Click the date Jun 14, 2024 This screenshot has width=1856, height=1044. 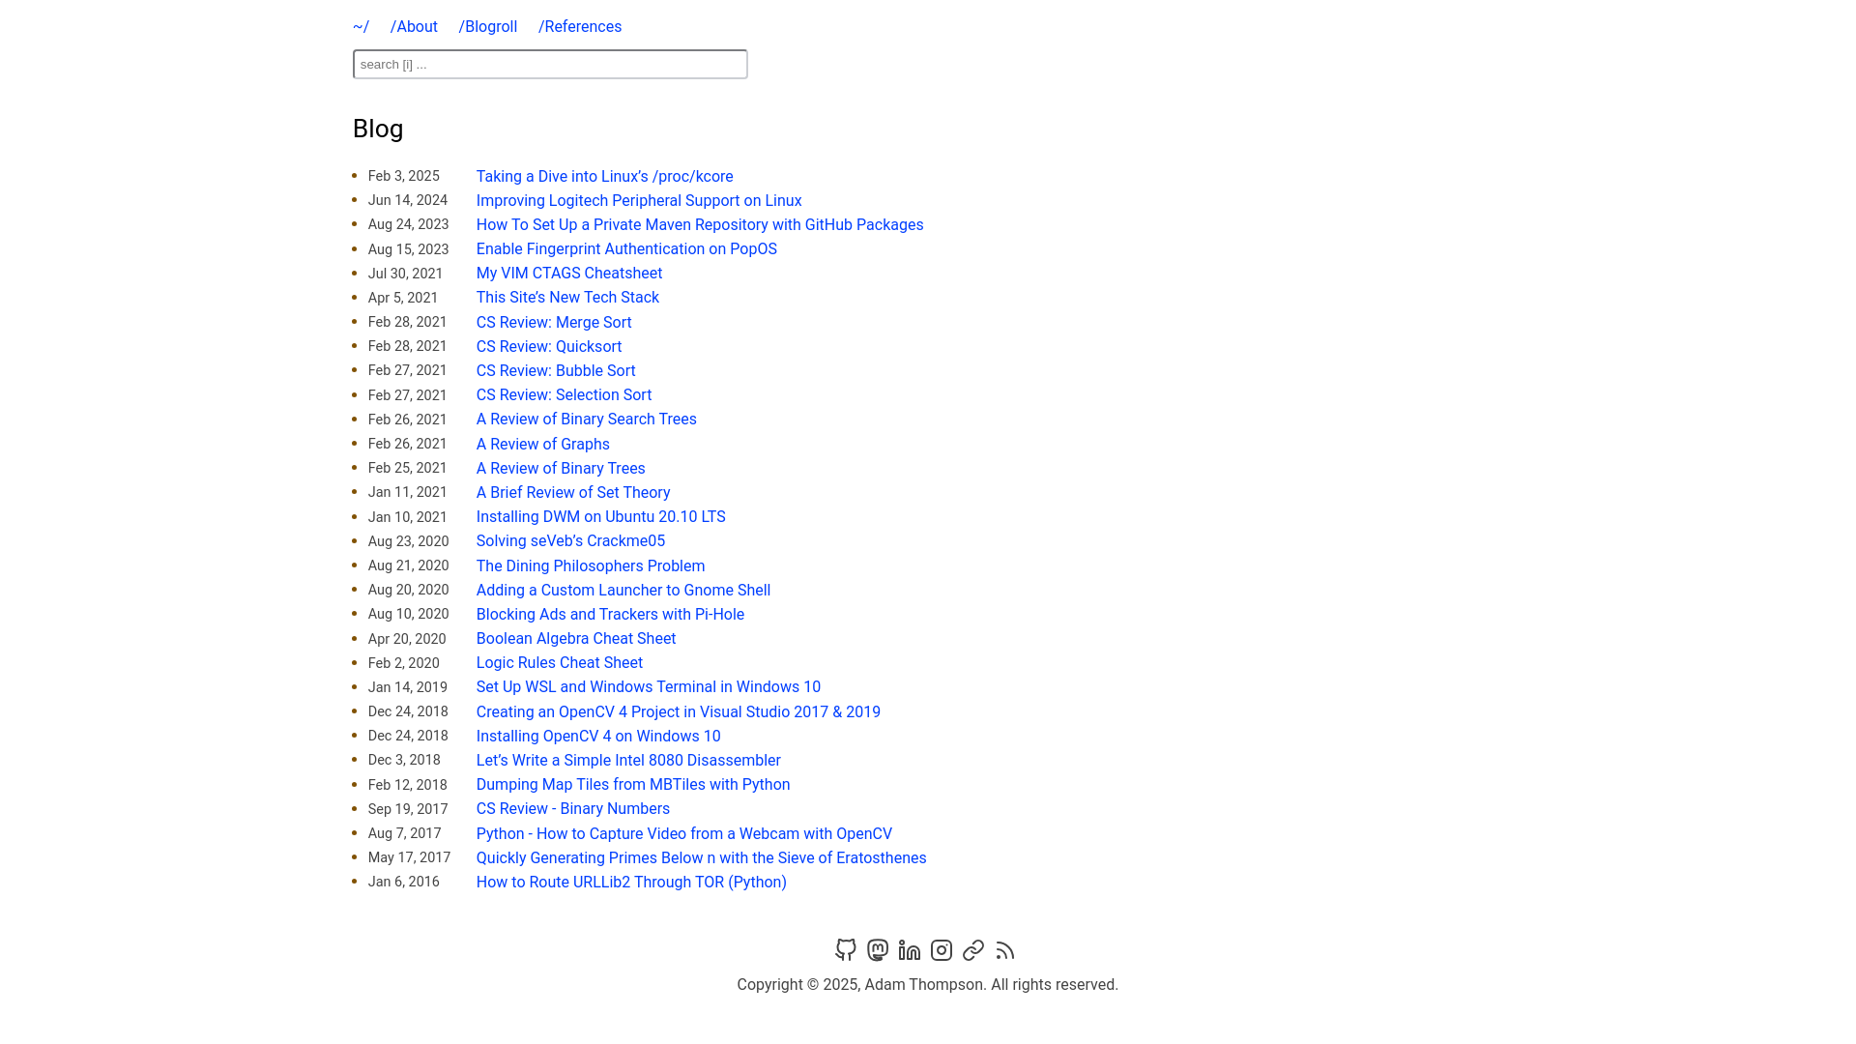coord(408,200)
